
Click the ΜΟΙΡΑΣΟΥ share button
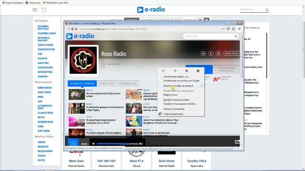click(x=231, y=54)
